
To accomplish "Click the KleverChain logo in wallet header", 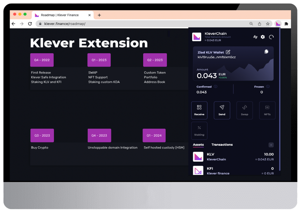I will (197, 37).
